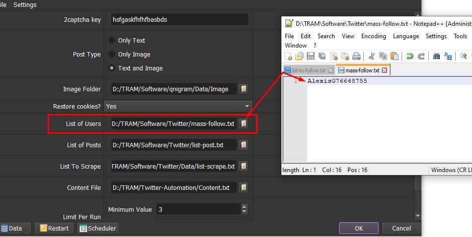The image size is (472, 237).
Task: Click Cut scissors icon in Notepad++
Action: (371, 56)
